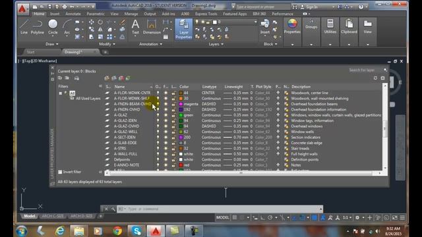Open the Home ribbon tab
The width and height of the screenshot is (422, 237).
point(39,14)
